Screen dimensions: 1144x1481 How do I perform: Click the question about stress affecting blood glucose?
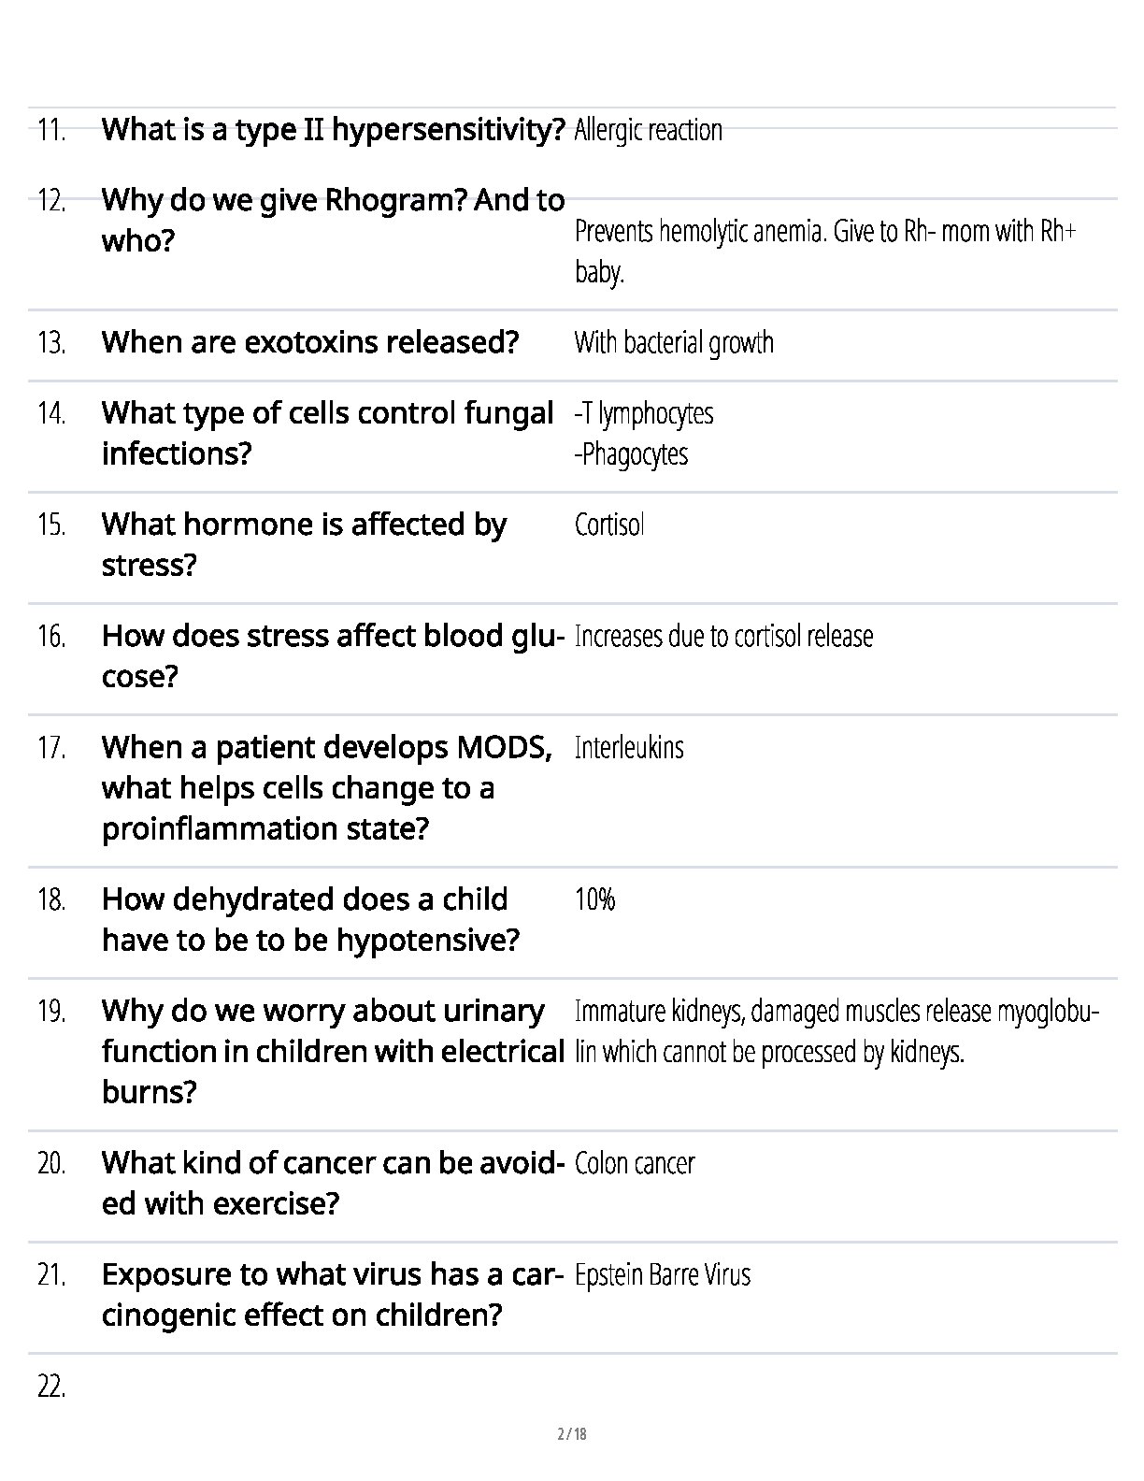333,656
